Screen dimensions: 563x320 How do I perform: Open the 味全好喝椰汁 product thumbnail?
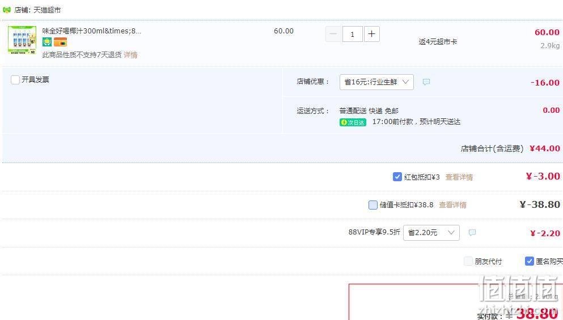(22, 40)
